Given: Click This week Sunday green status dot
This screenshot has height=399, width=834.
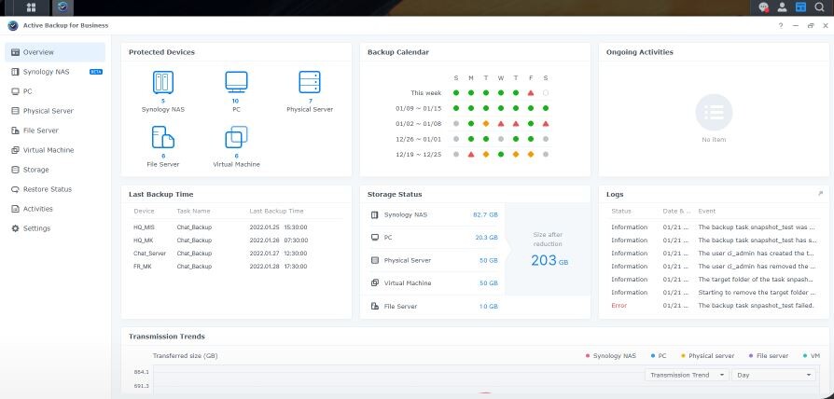Looking at the screenshot, I should 456,93.
